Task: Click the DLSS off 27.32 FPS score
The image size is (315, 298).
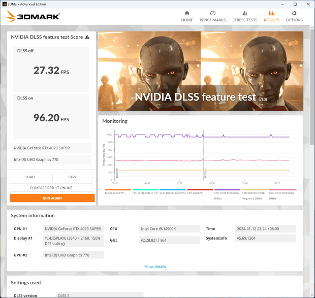Action: tap(51, 71)
